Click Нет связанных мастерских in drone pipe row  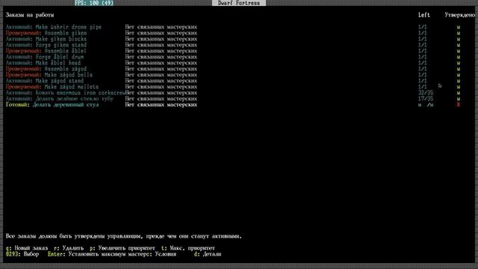[161, 27]
